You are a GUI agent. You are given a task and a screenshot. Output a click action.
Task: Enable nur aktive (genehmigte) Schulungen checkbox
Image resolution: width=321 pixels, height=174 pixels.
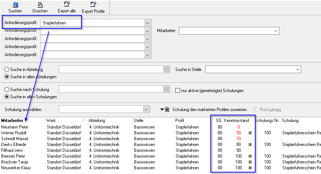point(178,91)
